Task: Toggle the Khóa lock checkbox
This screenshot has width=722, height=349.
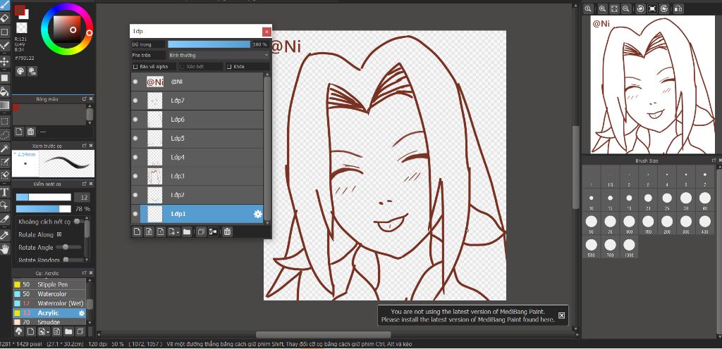Action: [x=229, y=67]
